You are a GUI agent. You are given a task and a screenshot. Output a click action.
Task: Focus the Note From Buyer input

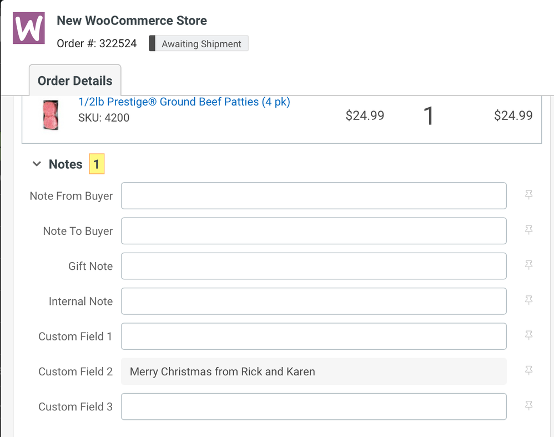pyautogui.click(x=314, y=196)
